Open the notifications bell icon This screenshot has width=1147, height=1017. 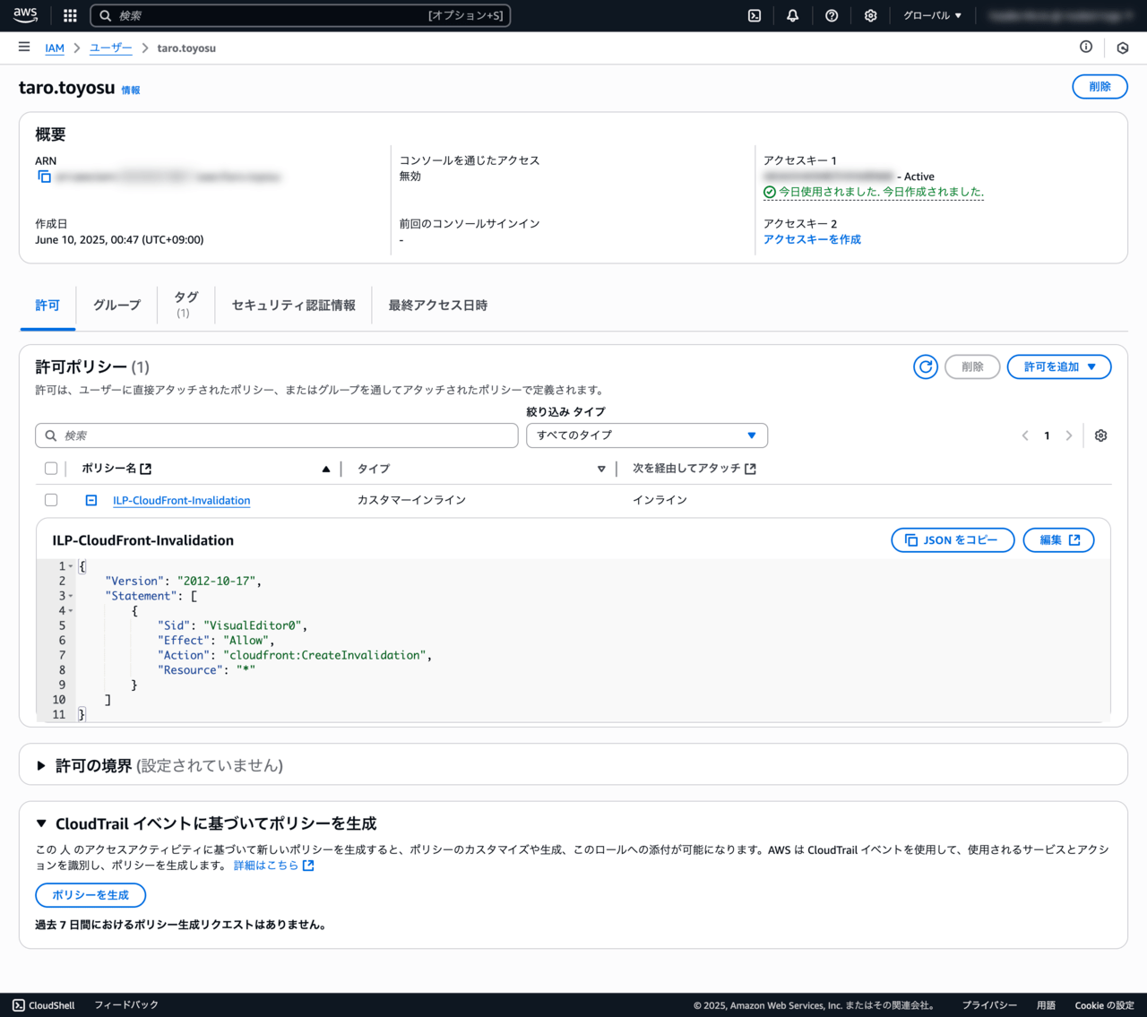pyautogui.click(x=793, y=15)
